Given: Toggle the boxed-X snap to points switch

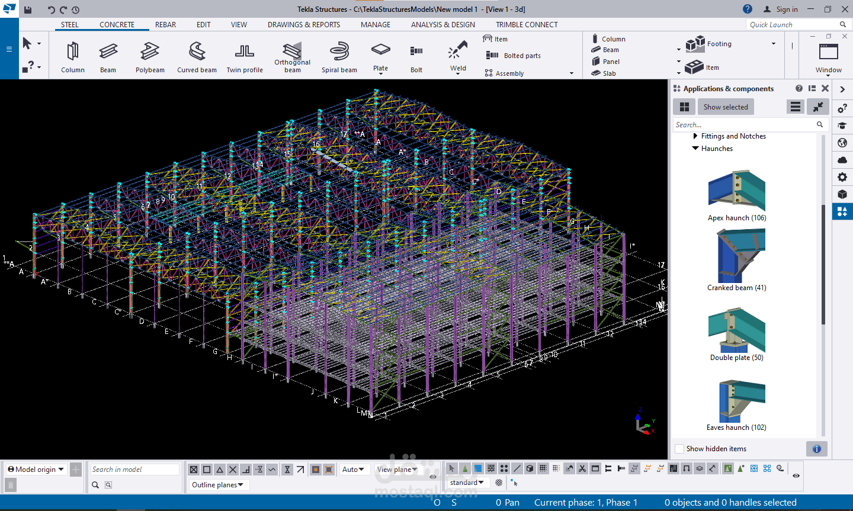Looking at the screenshot, I should pos(194,470).
